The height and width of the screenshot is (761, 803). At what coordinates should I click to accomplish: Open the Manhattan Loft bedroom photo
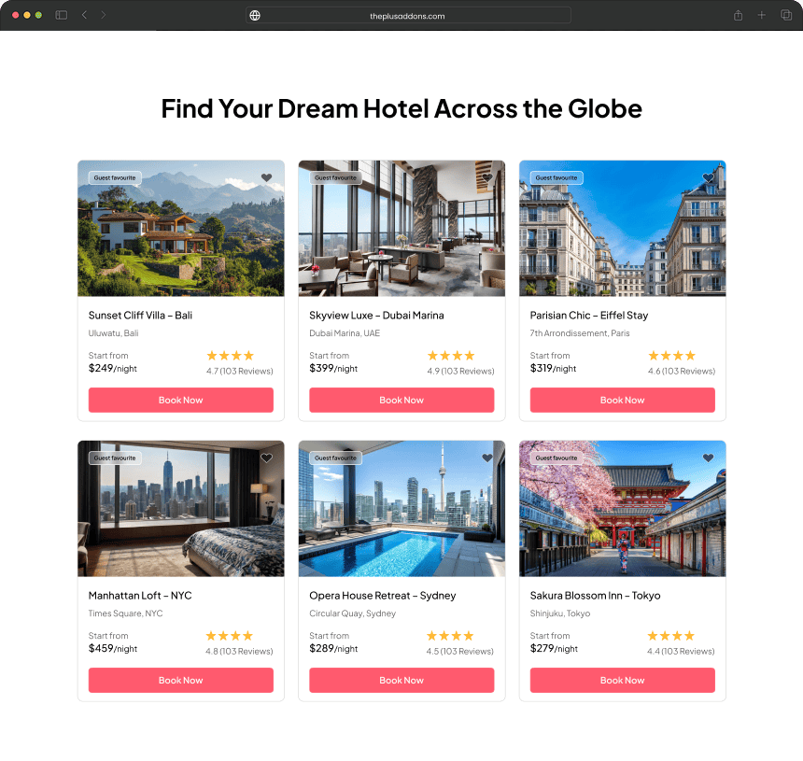[x=181, y=509]
